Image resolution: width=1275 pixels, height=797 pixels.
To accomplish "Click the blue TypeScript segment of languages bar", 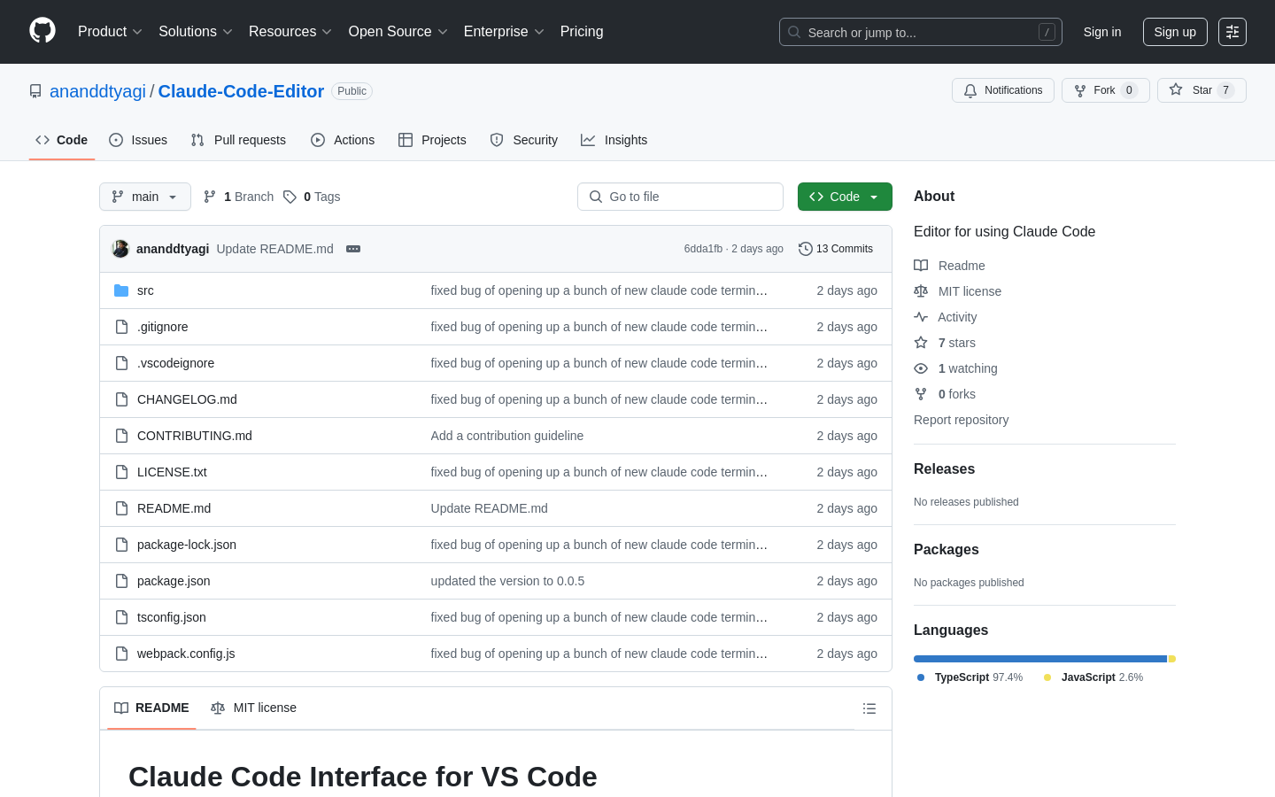I will 1040,659.
